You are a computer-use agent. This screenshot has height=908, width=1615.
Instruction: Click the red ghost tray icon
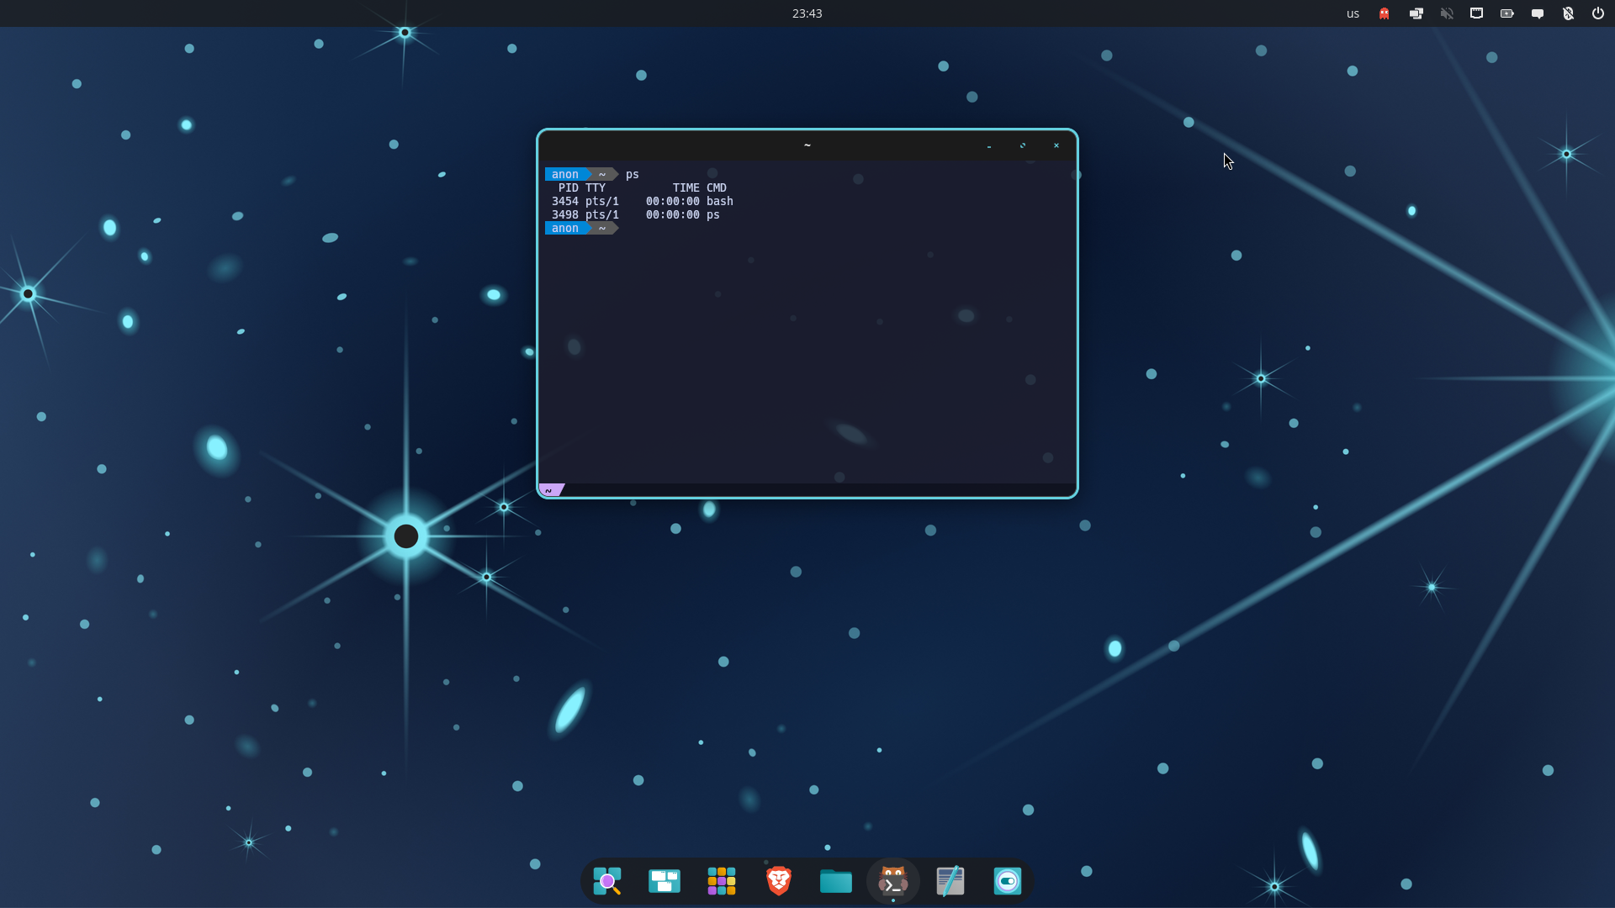[1384, 13]
